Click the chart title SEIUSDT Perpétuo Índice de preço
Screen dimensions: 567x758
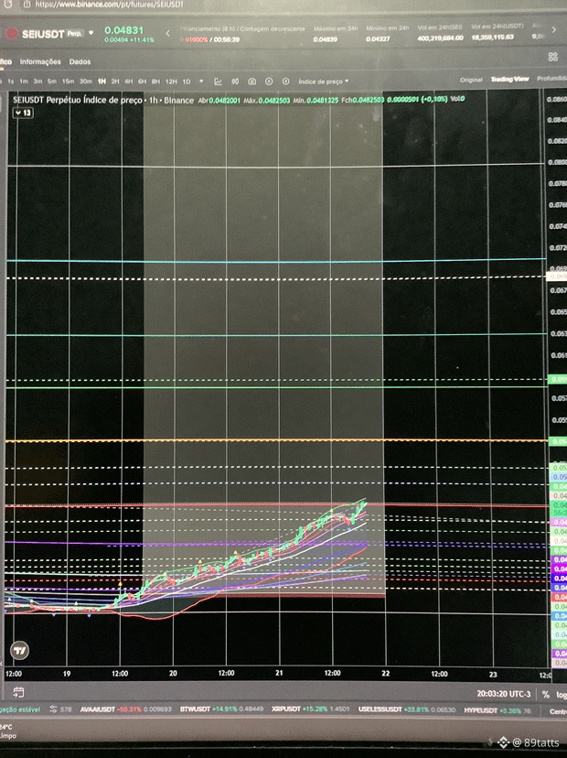click(77, 100)
